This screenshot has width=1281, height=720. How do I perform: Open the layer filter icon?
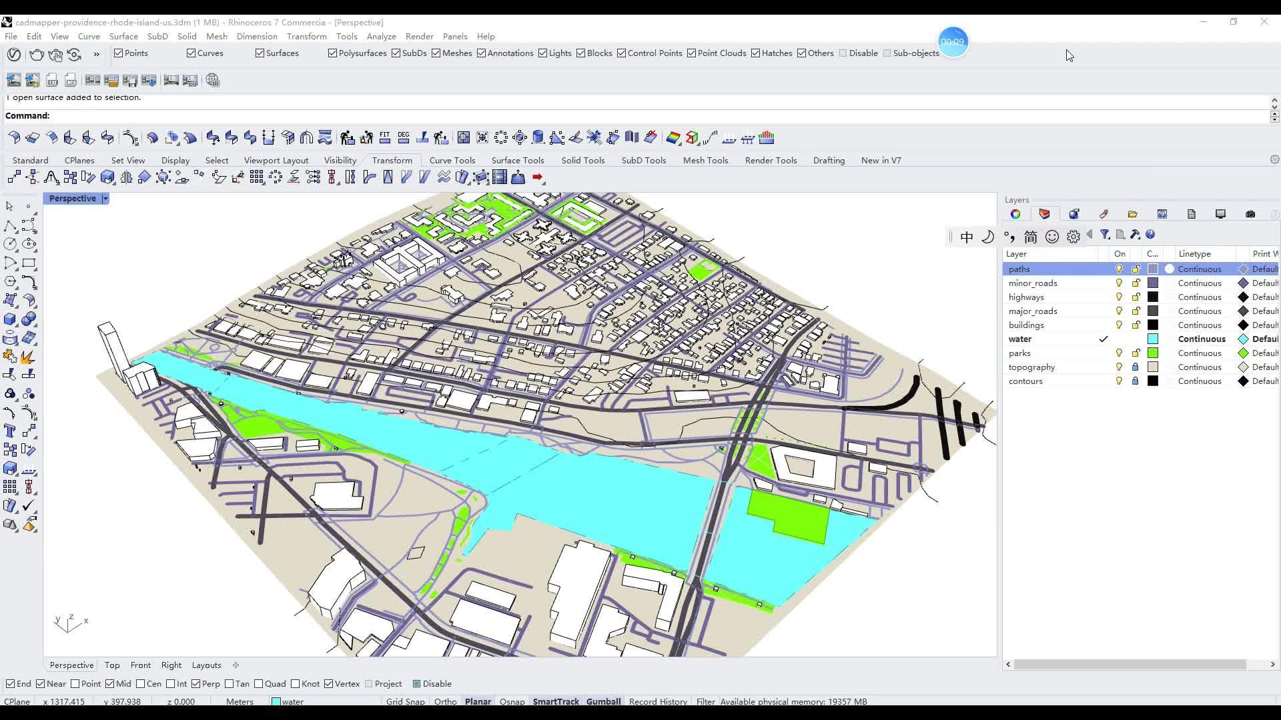point(1105,235)
